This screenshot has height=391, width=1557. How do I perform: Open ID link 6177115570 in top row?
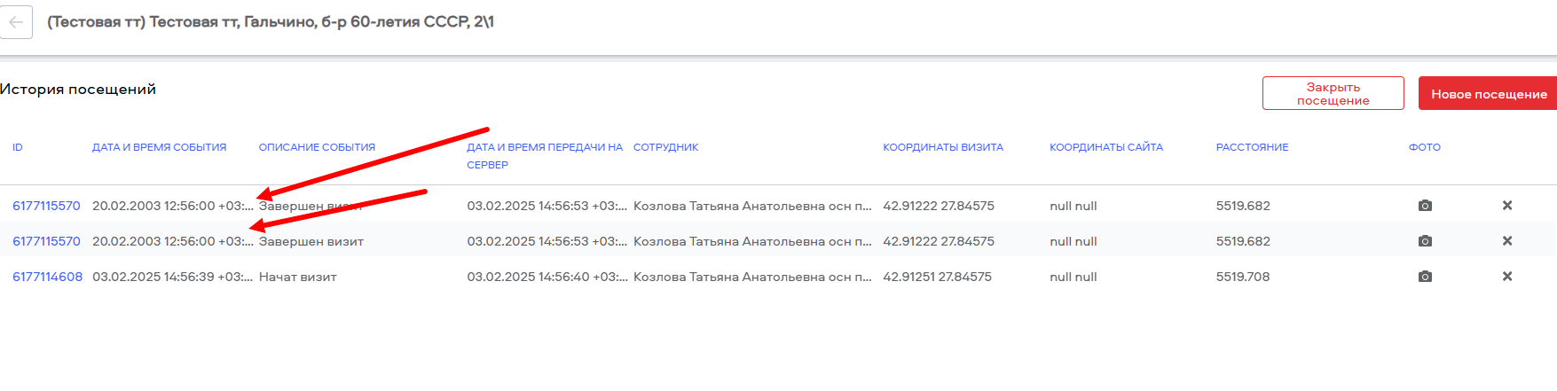[x=46, y=206]
